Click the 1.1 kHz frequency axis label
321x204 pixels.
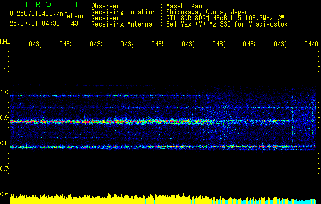coord(4,66)
